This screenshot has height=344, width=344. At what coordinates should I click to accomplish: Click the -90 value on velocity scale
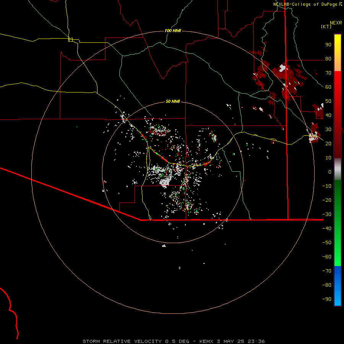tap(327, 299)
